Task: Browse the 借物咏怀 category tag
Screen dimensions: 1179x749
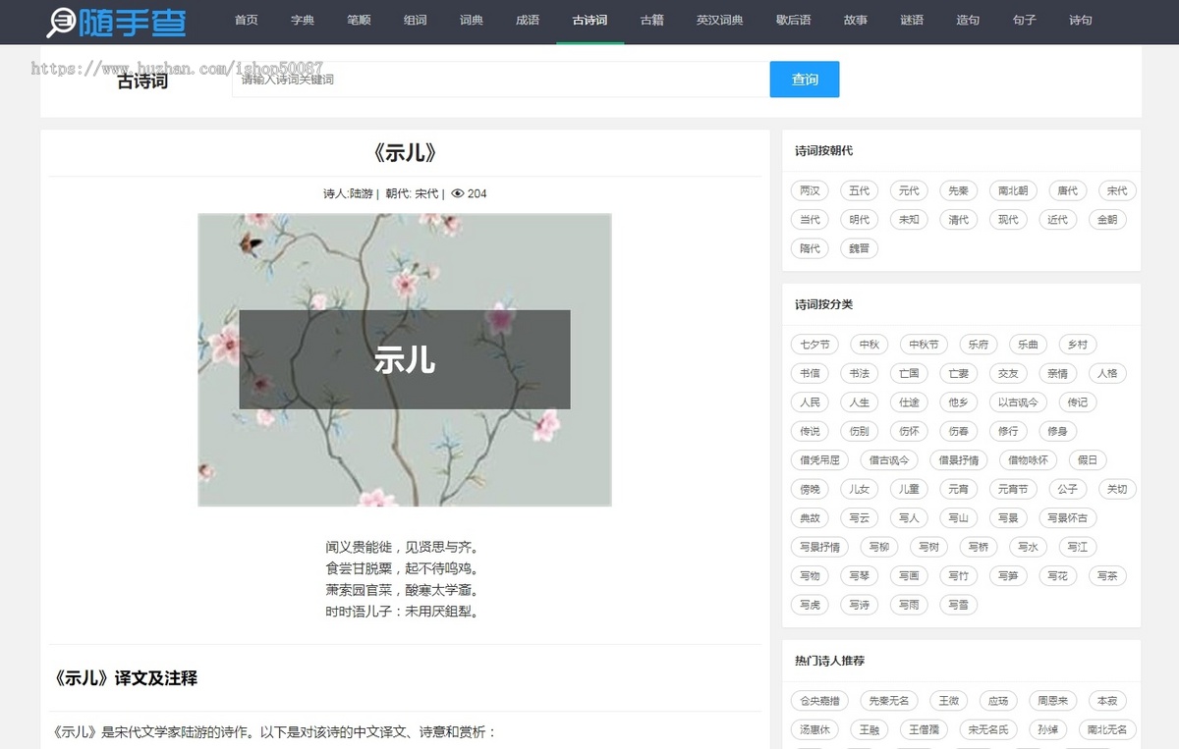Action: tap(1029, 459)
